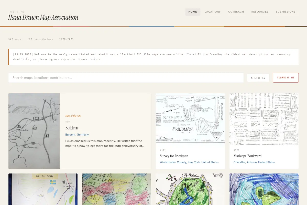Open the Buldern map sketch thumbnail
Screen dimensions: 307x205
pos(34,131)
